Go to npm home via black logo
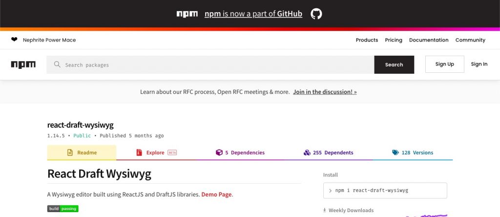 pos(23,65)
